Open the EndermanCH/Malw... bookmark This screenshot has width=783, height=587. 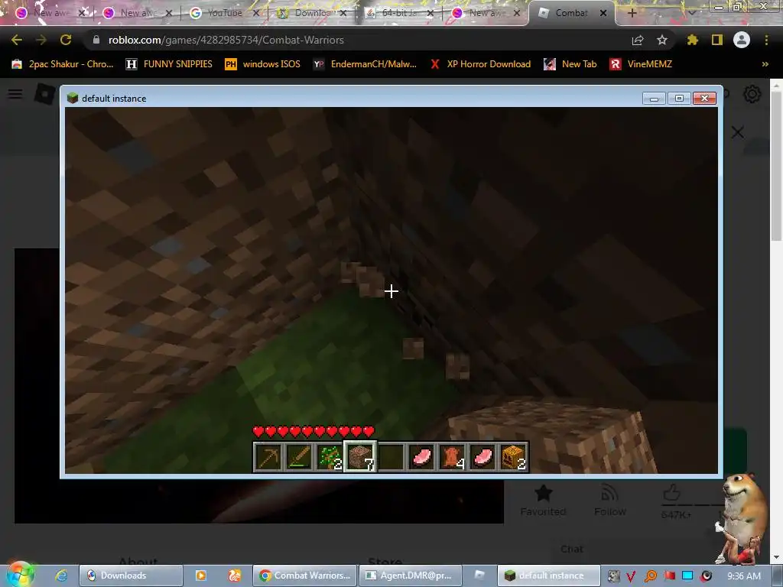tap(365, 64)
